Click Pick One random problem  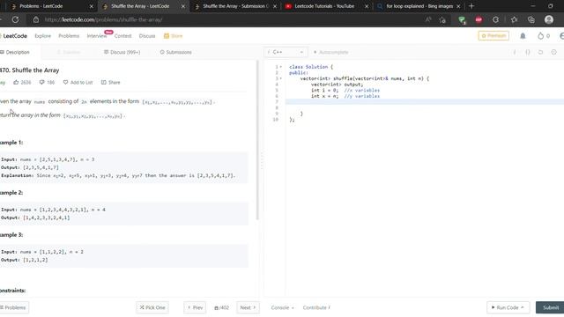click(152, 307)
